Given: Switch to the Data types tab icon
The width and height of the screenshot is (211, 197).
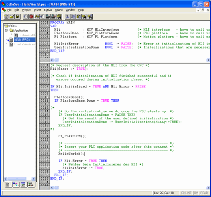Looking at the screenshot, I should point(15,184).
